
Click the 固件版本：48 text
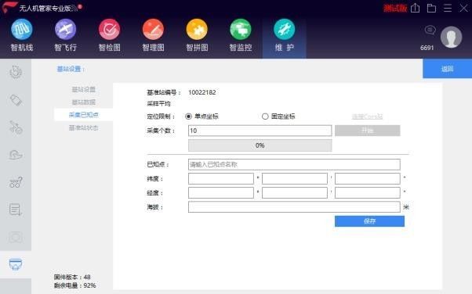click(72, 277)
